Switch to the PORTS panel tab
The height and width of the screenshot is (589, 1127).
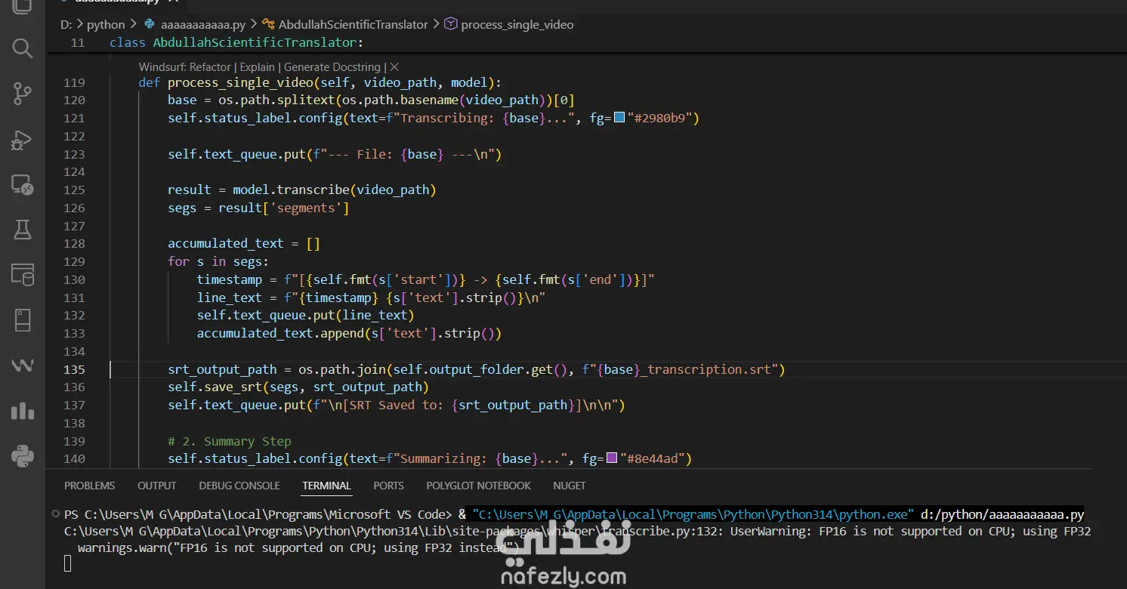coord(388,486)
